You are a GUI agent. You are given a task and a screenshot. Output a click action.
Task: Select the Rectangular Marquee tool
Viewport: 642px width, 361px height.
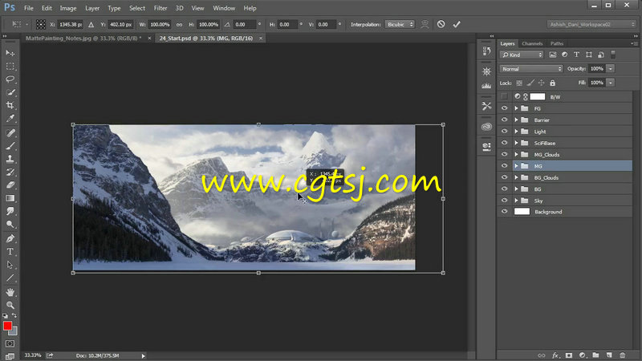point(10,67)
